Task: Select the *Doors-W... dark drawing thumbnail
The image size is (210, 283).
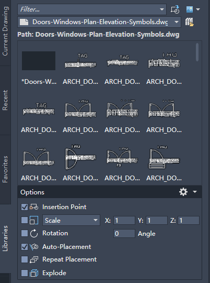Action: pyautogui.click(x=39, y=61)
